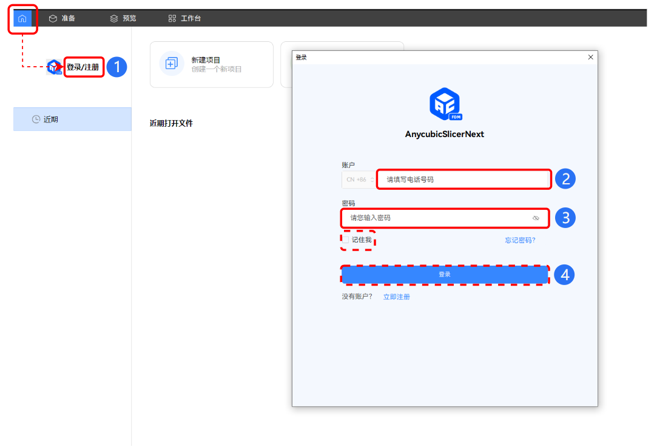Image resolution: width=657 pixels, height=447 pixels.
Task: Close the 登录 dialog
Action: point(590,58)
